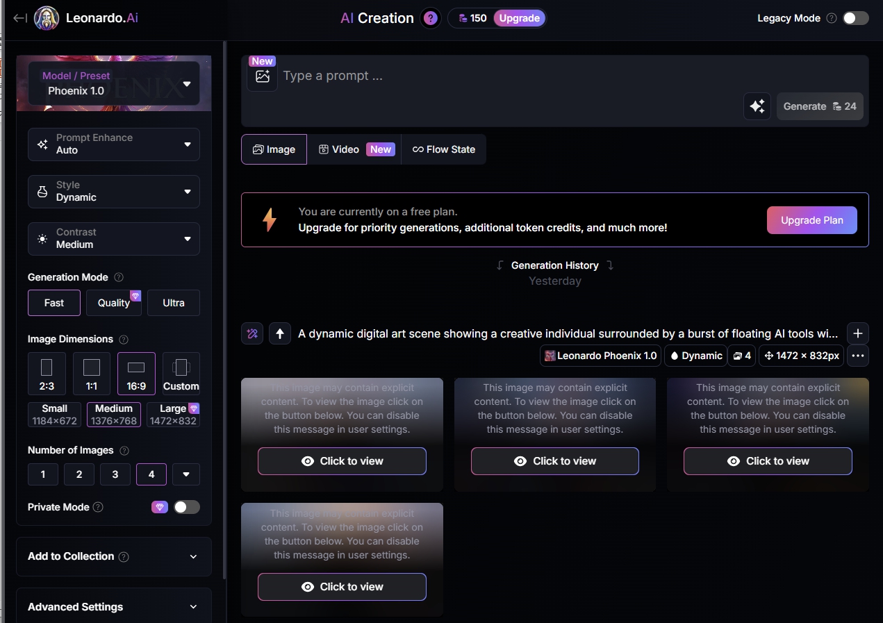883x623 pixels.
Task: Click the Generation Mode help icon
Action: click(x=119, y=277)
